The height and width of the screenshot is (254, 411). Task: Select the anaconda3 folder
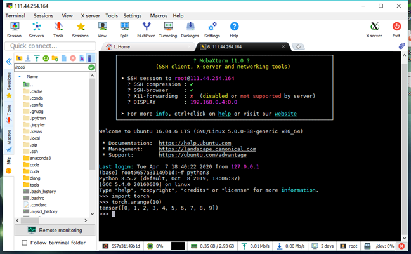[x=37, y=158]
